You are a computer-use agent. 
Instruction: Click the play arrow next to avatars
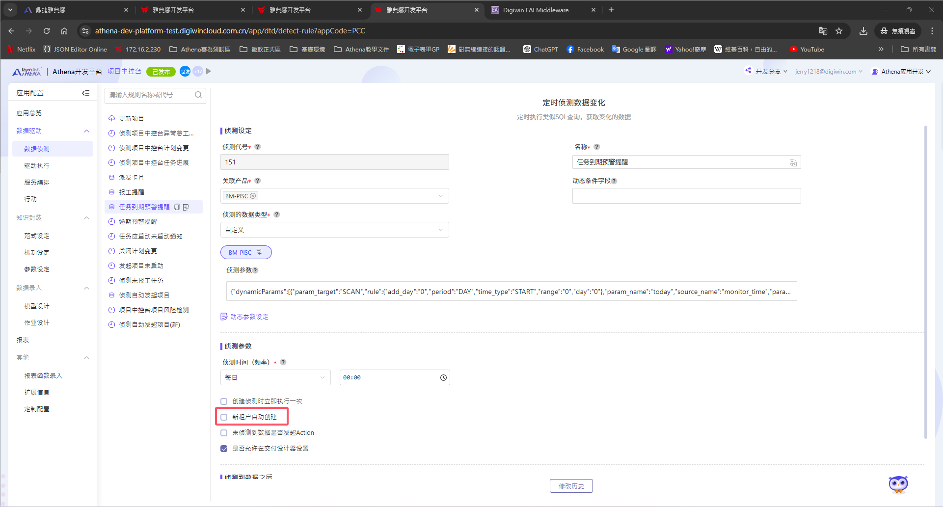pyautogui.click(x=209, y=72)
